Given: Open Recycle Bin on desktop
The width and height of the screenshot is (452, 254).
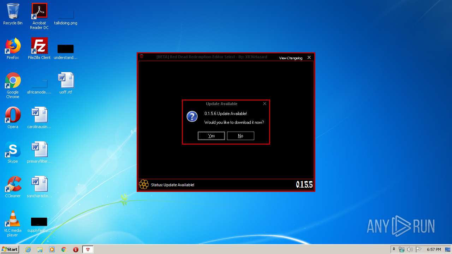Looking at the screenshot, I should [x=13, y=14].
